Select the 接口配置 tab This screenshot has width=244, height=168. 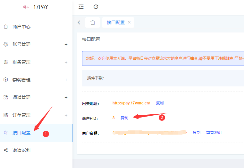pos(115,22)
